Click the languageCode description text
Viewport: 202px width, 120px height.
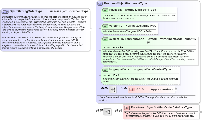140,80
